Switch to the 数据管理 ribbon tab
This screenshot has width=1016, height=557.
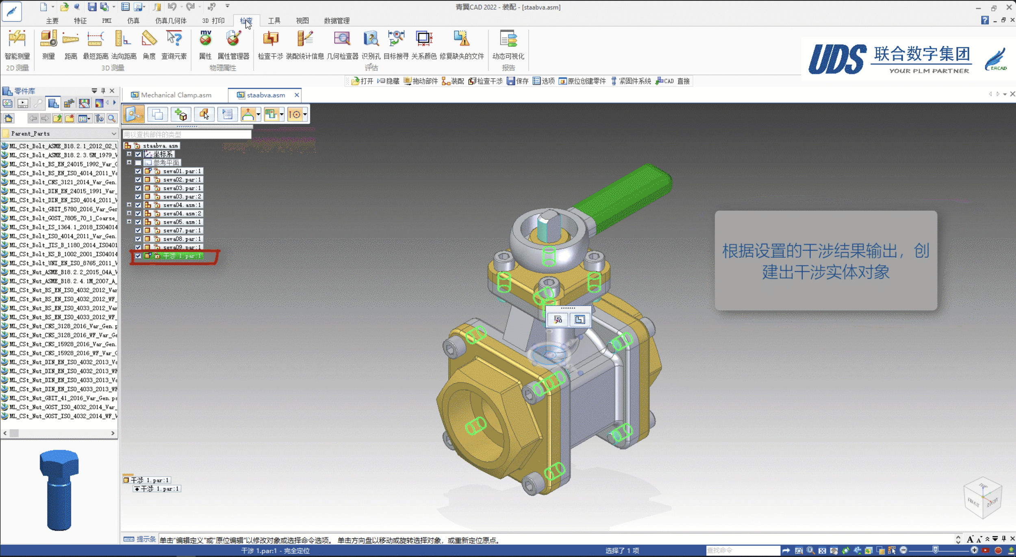pos(336,21)
